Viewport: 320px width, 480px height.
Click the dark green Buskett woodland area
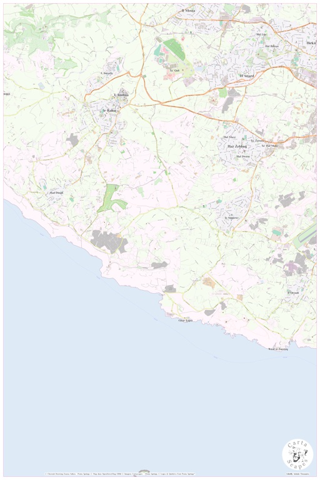[x=111, y=199]
